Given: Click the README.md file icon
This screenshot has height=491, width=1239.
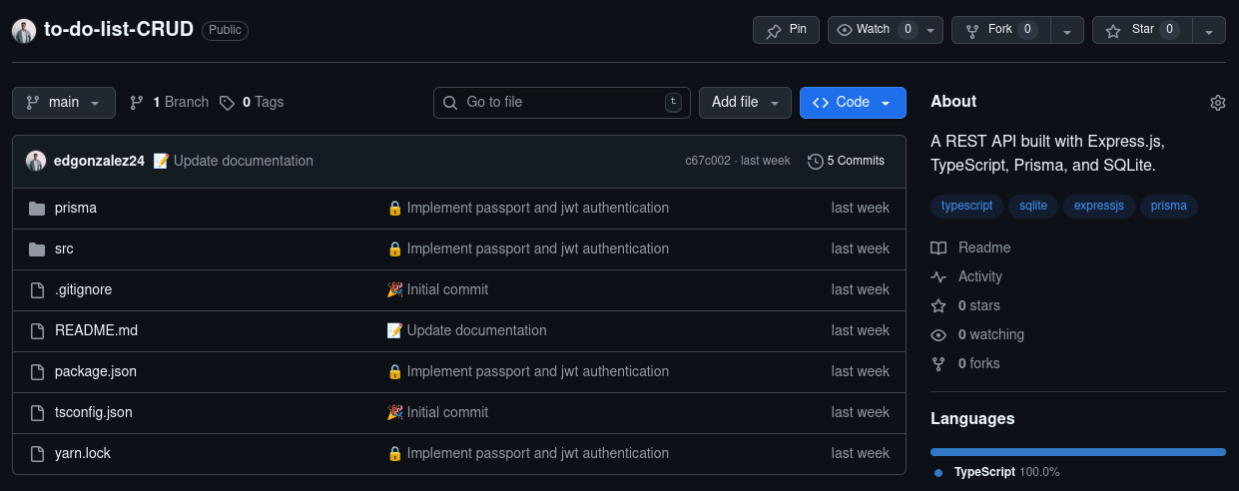Looking at the screenshot, I should (x=37, y=331).
